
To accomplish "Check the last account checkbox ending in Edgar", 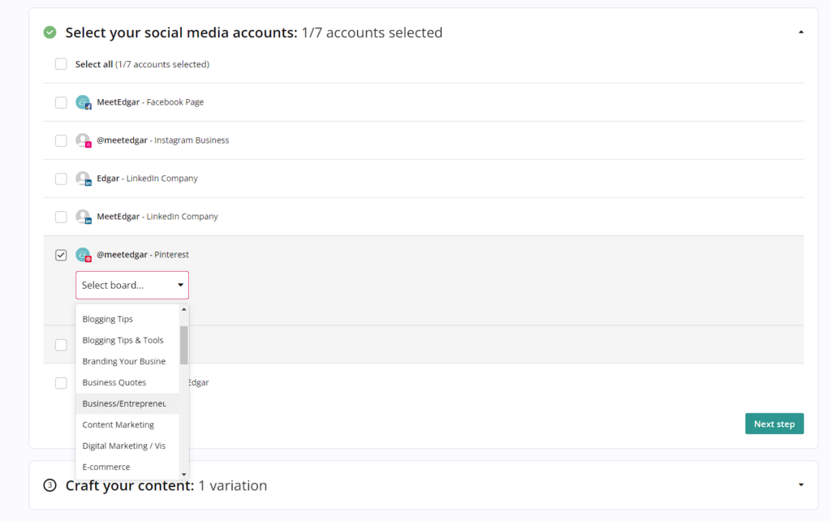I will tap(61, 383).
